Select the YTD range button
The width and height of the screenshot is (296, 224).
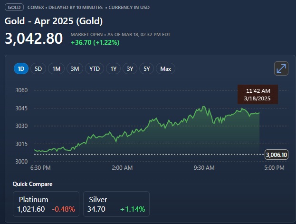point(95,69)
